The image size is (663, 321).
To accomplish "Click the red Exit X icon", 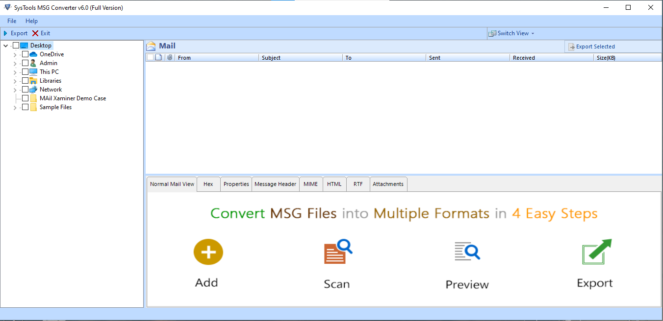I will point(35,33).
